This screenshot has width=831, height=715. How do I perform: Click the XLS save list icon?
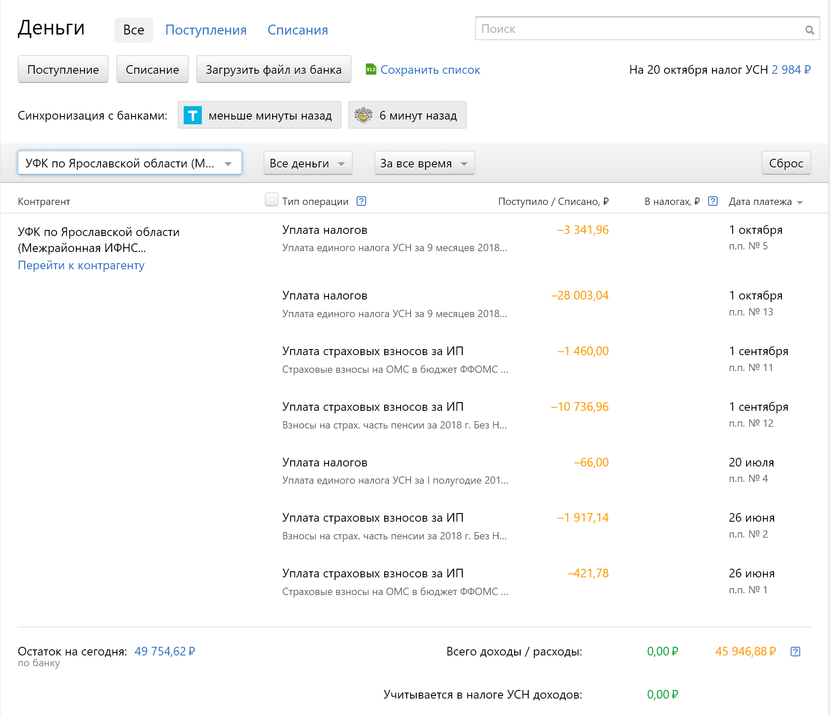pyautogui.click(x=370, y=69)
